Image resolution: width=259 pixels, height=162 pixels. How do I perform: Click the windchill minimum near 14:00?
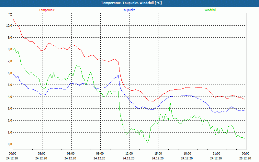(x=148, y=143)
